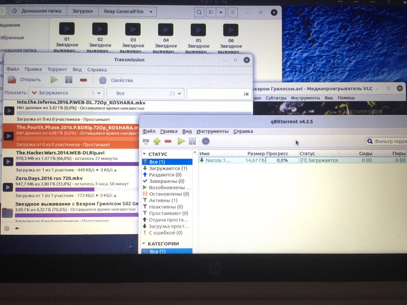The image size is (407, 305).
Task: Select Завершены (0) filter in qBittorrent
Action: point(167,181)
